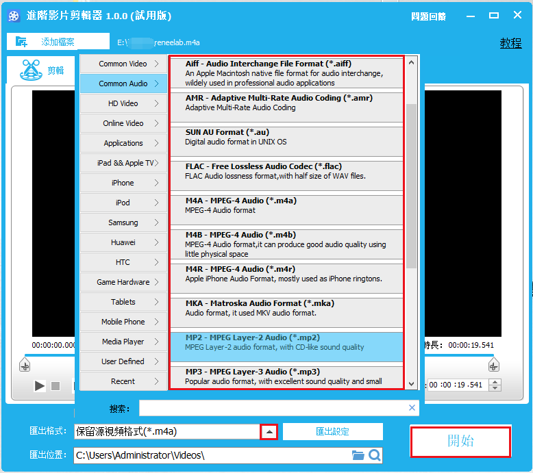
Task: Click the left trim marker handle
Action: point(25,364)
